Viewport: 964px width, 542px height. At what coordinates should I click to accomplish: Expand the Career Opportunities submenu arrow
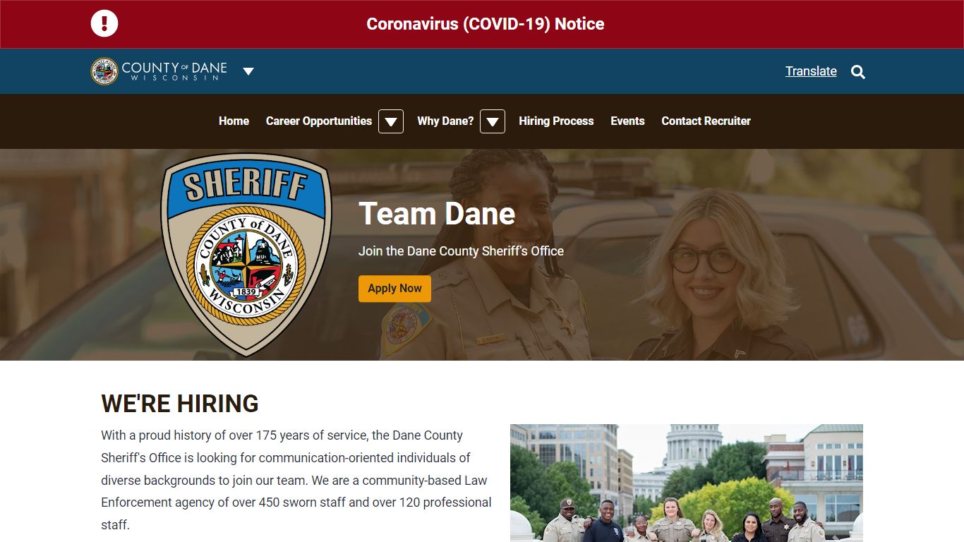tap(391, 121)
